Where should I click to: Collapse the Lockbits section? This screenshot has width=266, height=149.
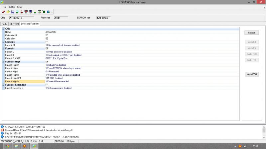click(x=3, y=42)
